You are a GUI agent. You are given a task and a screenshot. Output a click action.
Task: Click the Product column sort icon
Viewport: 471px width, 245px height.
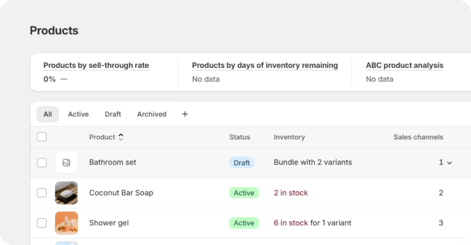click(121, 137)
